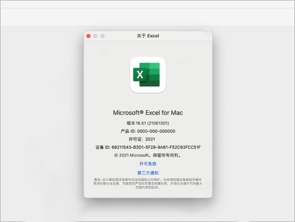Click the 警告 legal notice paragraph

coord(148,184)
